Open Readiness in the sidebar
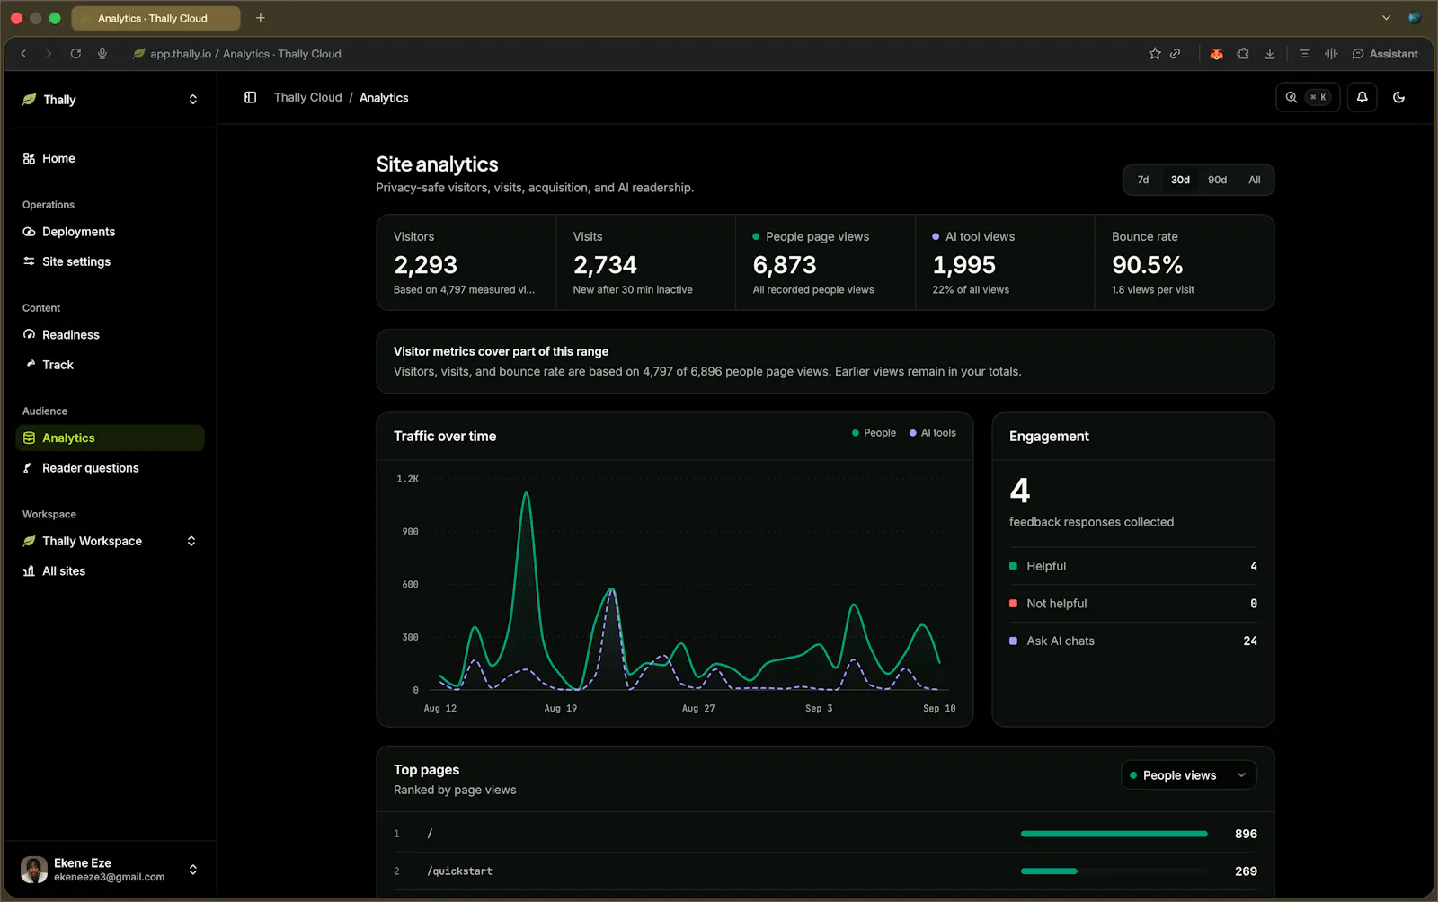Image resolution: width=1438 pixels, height=902 pixels. click(111, 335)
